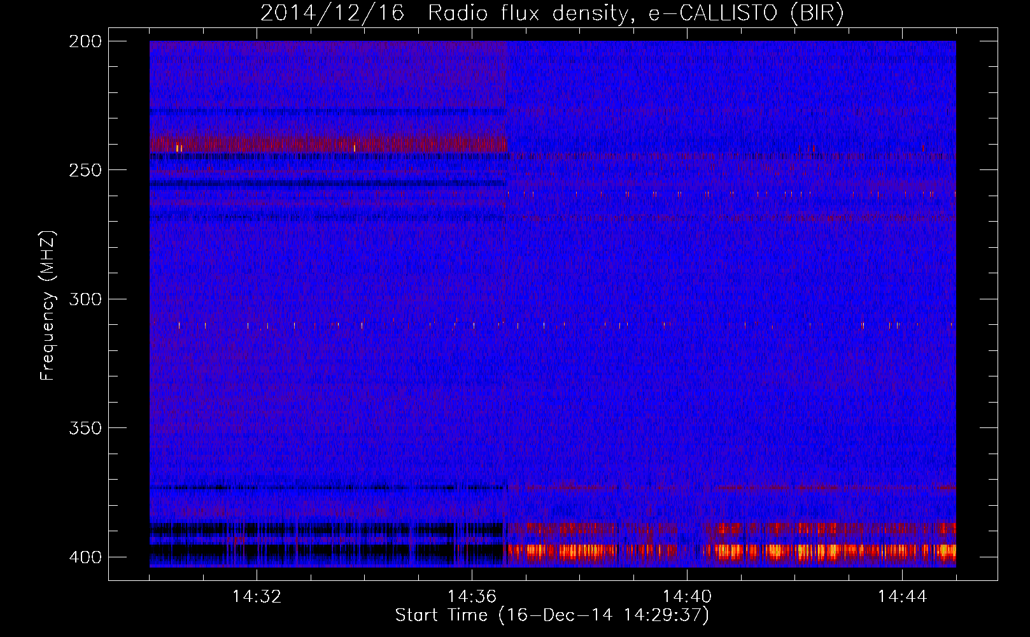
Task: Click the 200 frequency tick label
Action: click(x=85, y=41)
